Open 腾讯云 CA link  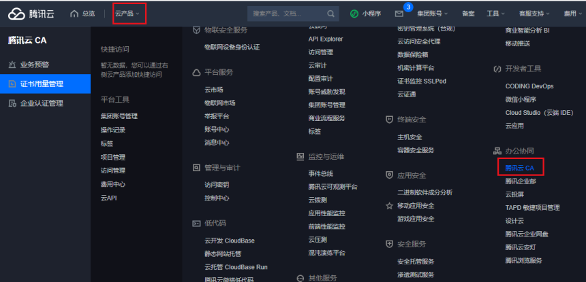[x=519, y=168]
